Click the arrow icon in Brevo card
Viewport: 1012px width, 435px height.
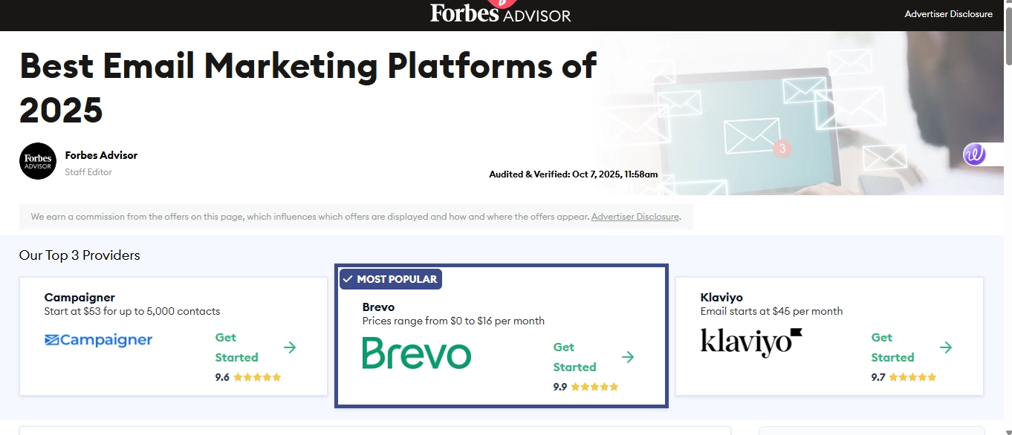click(628, 357)
